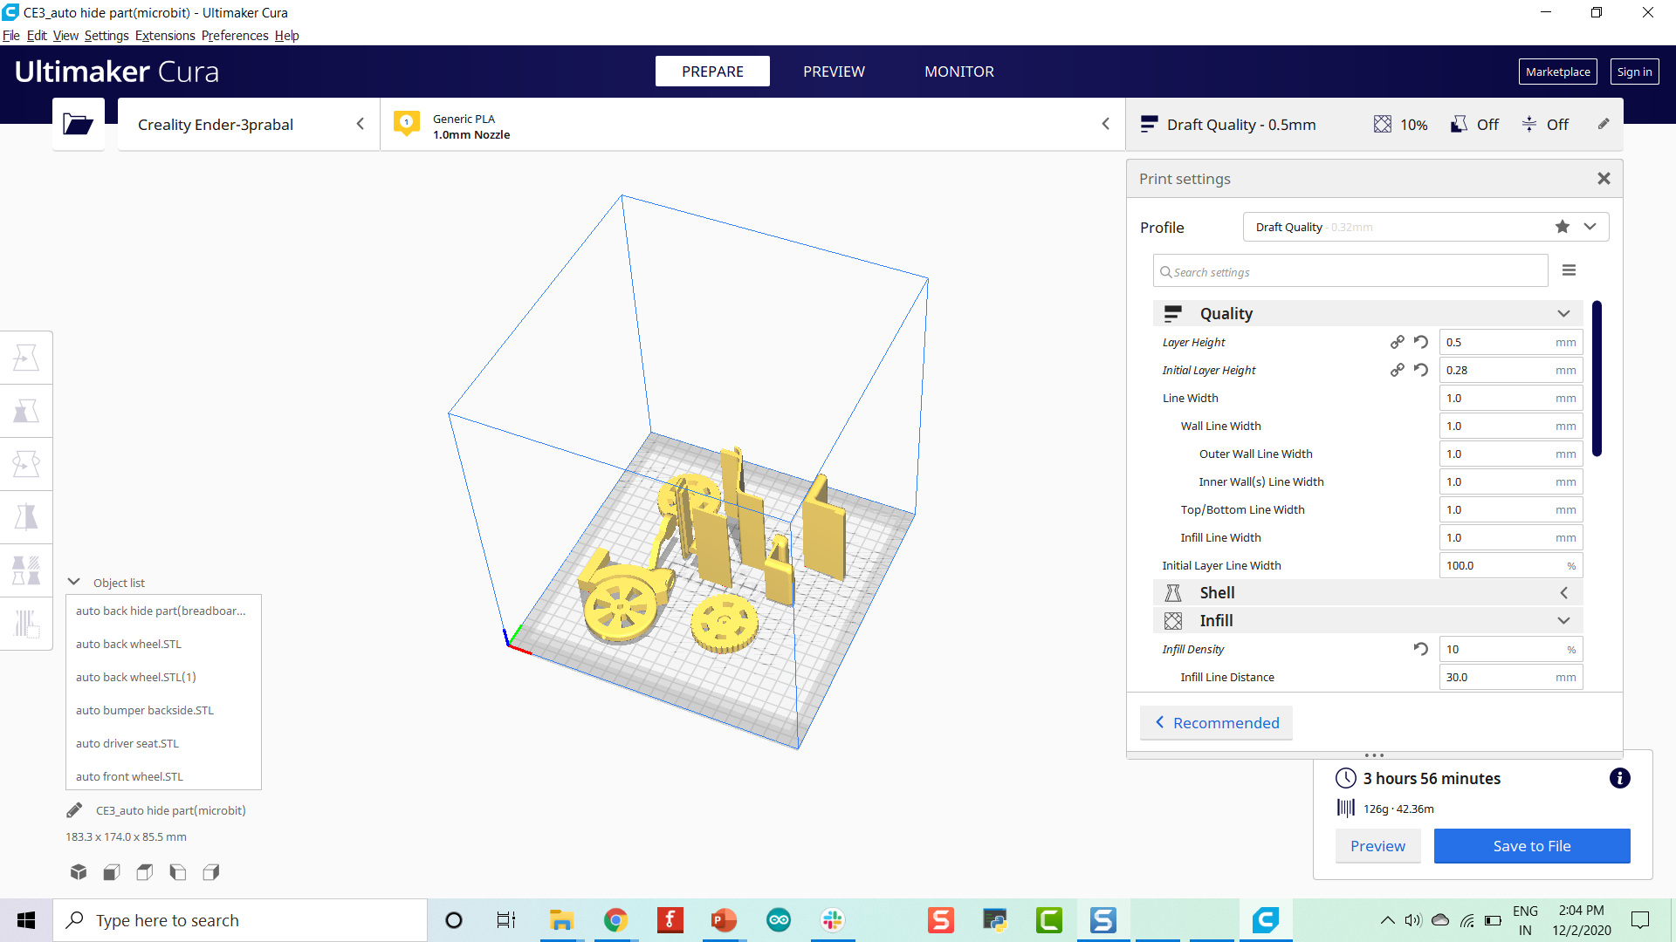
Task: Switch to top view icon
Action: point(145,871)
